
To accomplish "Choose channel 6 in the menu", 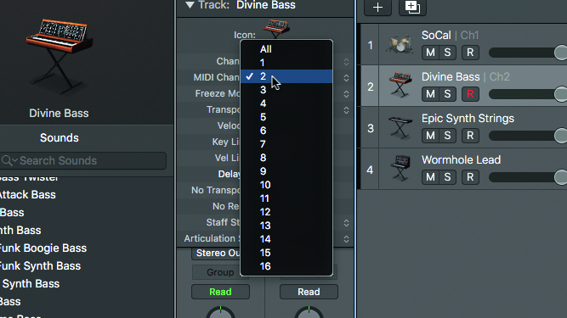I will coord(286,131).
